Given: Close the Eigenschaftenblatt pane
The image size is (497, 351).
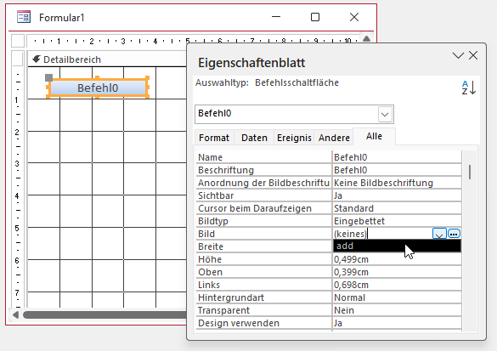Looking at the screenshot, I should pos(473,55).
